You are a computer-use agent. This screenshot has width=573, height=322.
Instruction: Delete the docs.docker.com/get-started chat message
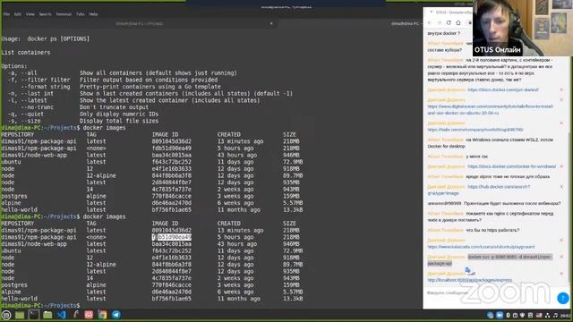point(561,89)
